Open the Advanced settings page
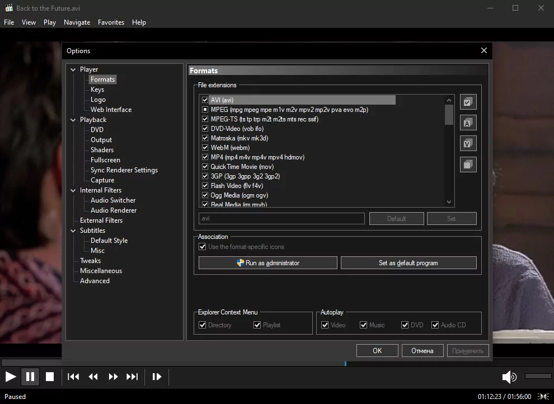Image resolution: width=554 pixels, height=404 pixels. click(x=95, y=281)
